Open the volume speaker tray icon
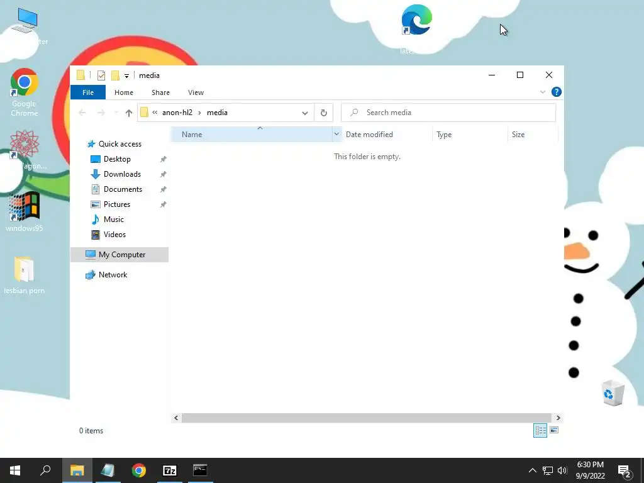 (562, 470)
